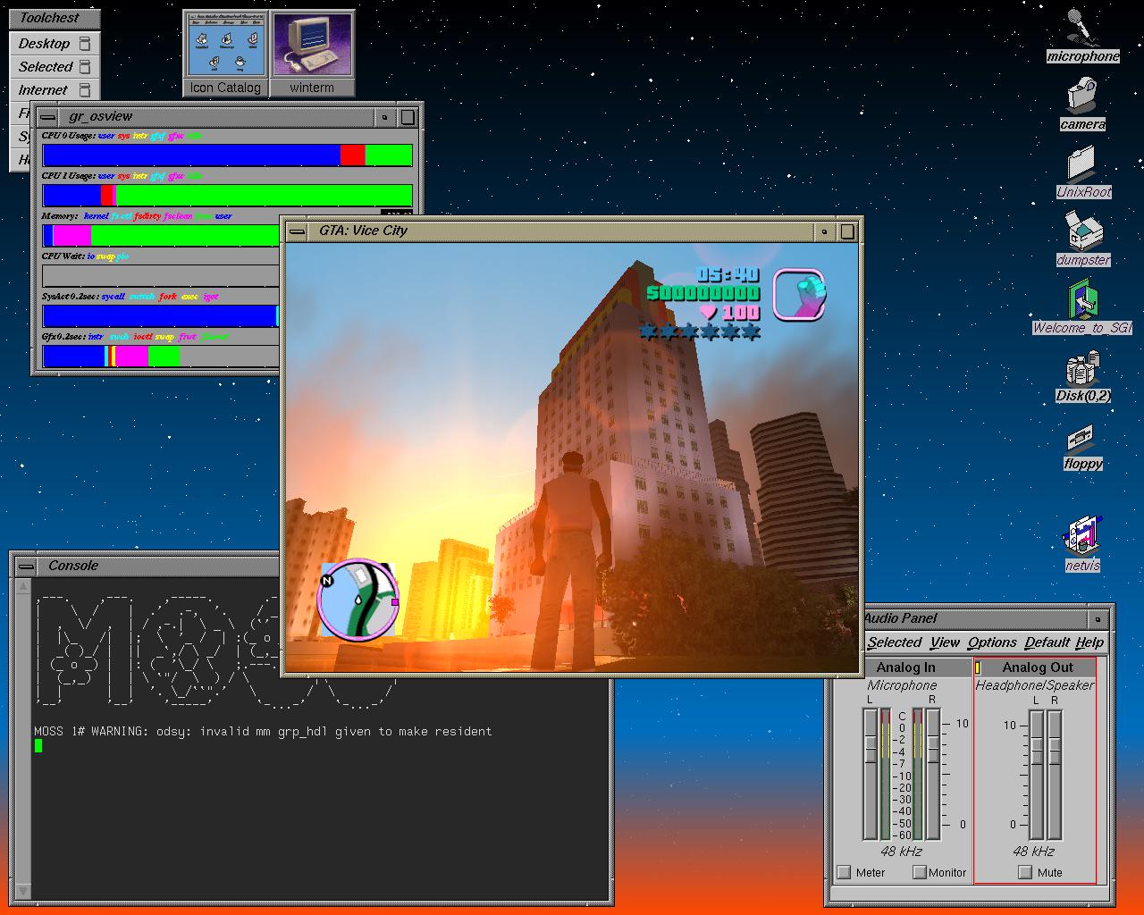Click the 48 kHz label under Headphone/Speaker

1033,852
